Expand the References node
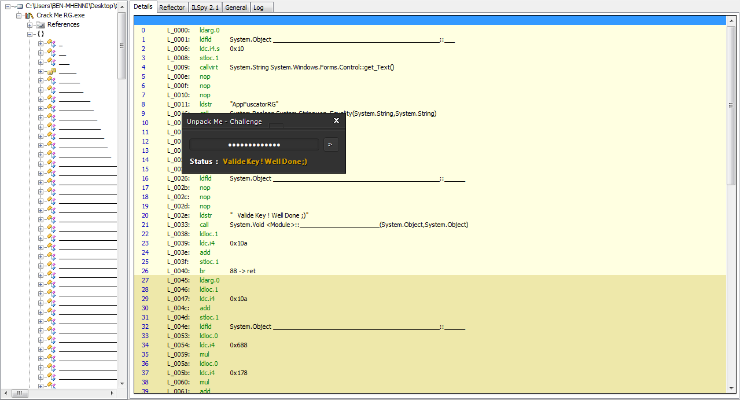The image size is (740, 400). coord(30,25)
